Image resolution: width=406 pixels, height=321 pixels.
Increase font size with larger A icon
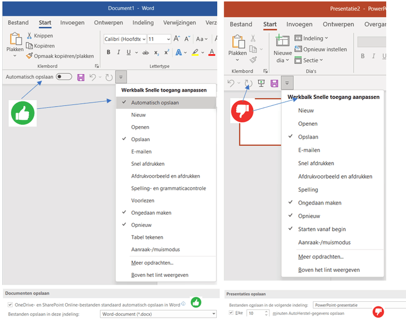point(177,39)
